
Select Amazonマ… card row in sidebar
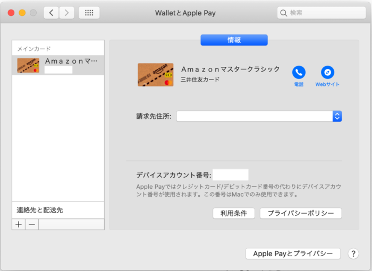pos(58,65)
